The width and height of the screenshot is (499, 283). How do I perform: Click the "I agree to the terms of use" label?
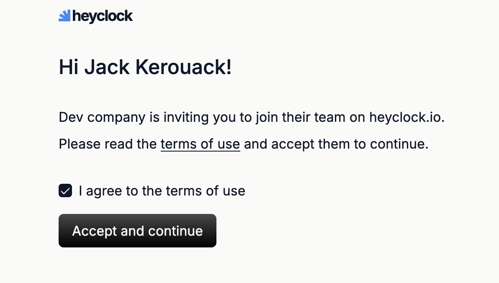[162, 191]
